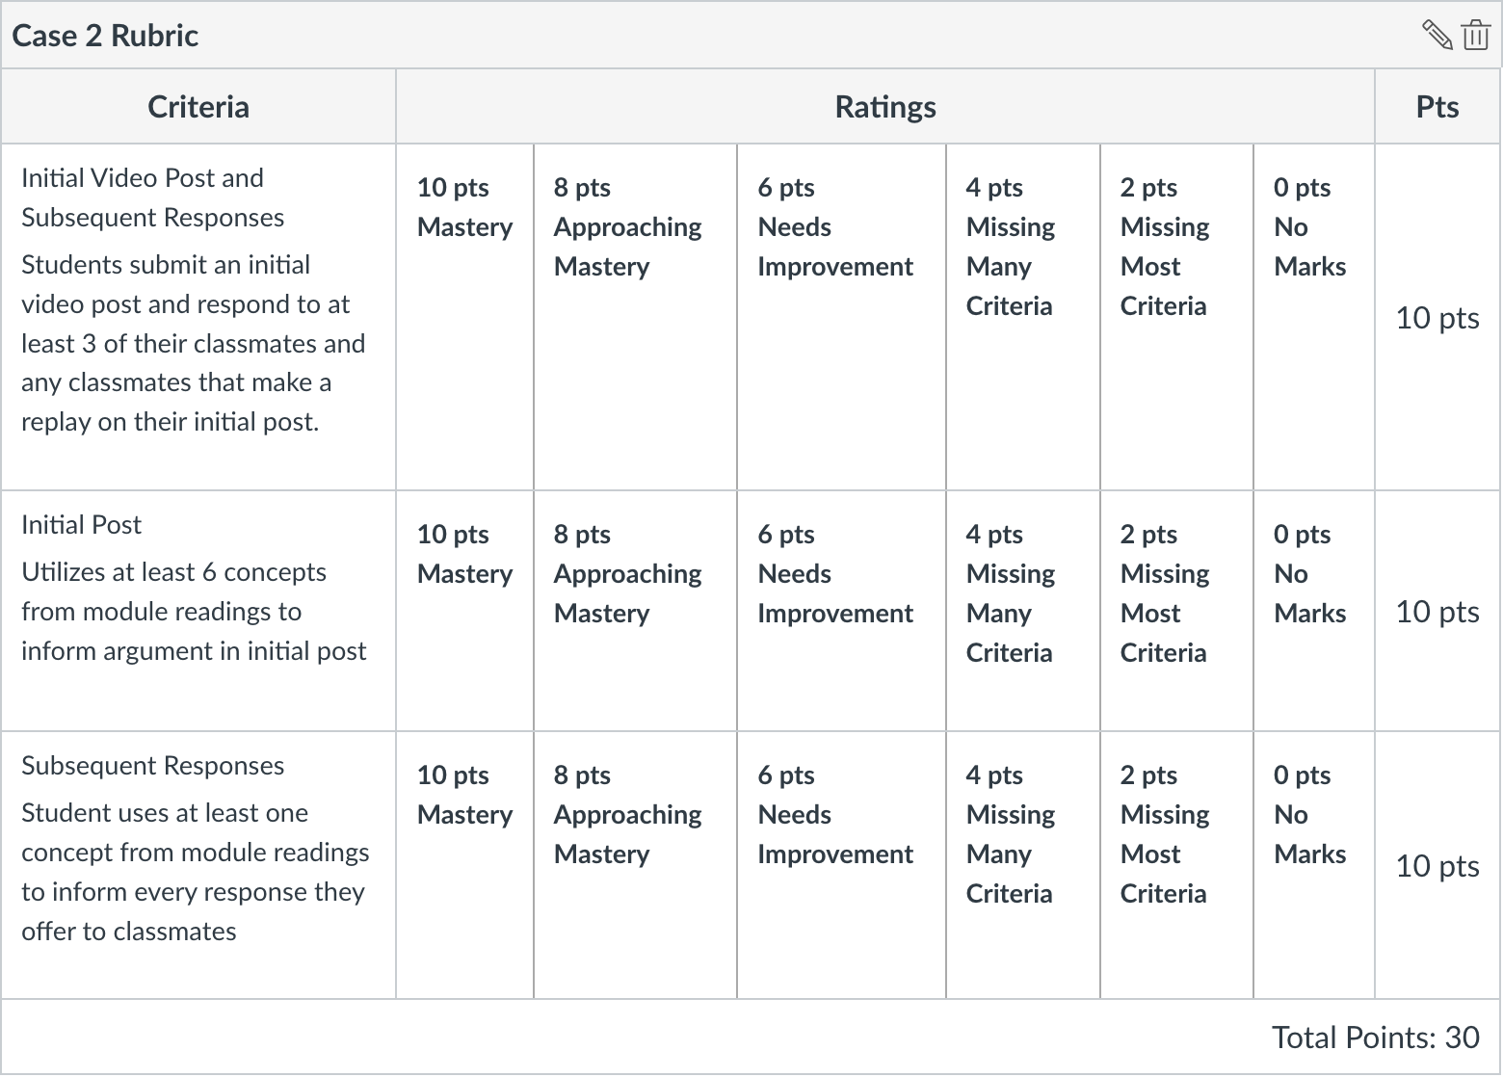Screen dimensions: 1503x1077
Task: Click the trash icon to delete the rubric
Action: tap(1477, 35)
